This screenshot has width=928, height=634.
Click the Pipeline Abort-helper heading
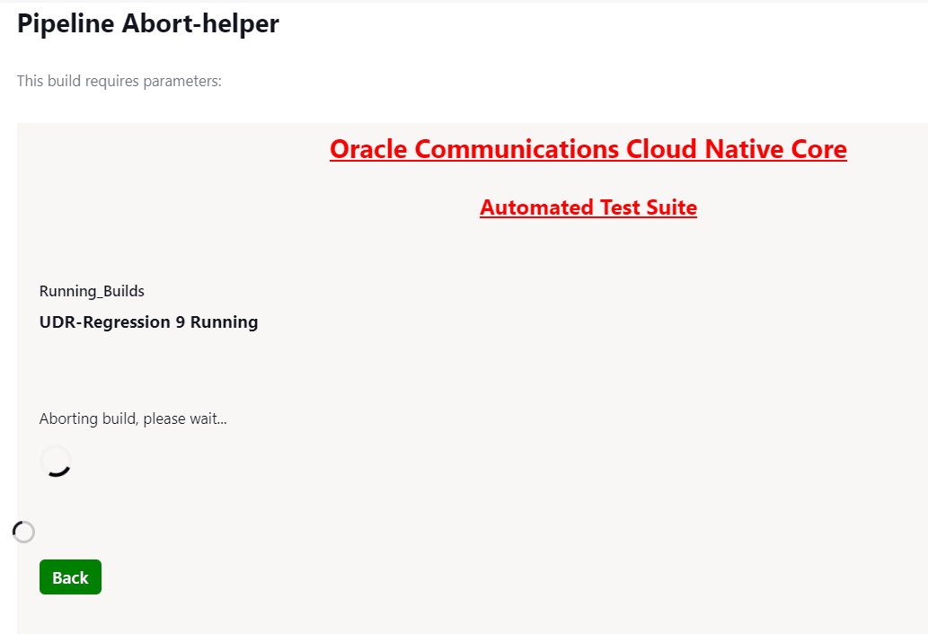[x=148, y=23]
